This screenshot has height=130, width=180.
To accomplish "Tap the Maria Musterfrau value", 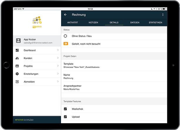I will (71, 89).
